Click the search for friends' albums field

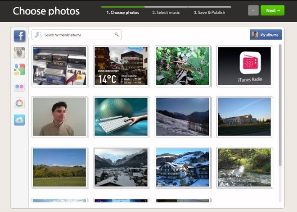pyautogui.click(x=76, y=35)
